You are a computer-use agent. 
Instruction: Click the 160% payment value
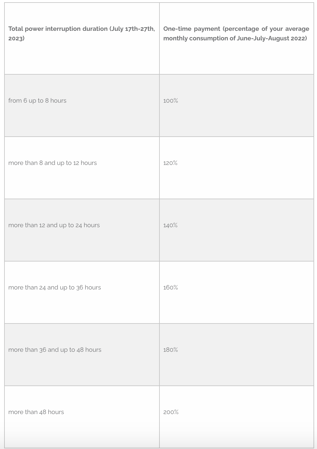(x=171, y=288)
